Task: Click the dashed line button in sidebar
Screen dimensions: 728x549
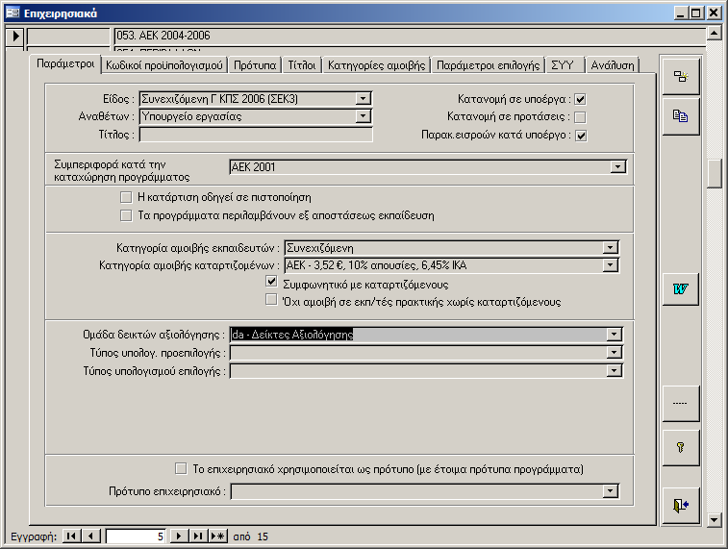Action: (x=680, y=404)
